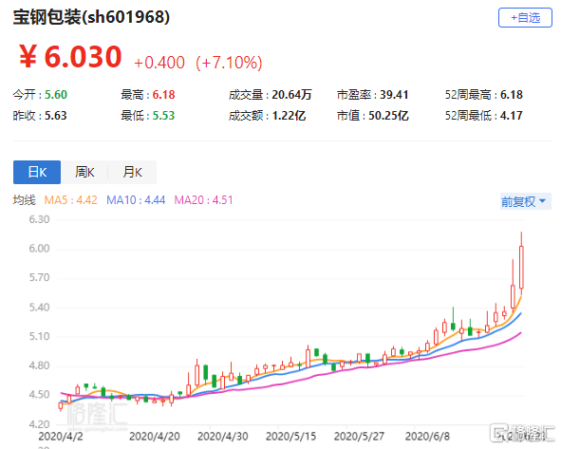Click 成交额 value 1.22亿
The height and width of the screenshot is (449, 561).
pyautogui.click(x=289, y=116)
